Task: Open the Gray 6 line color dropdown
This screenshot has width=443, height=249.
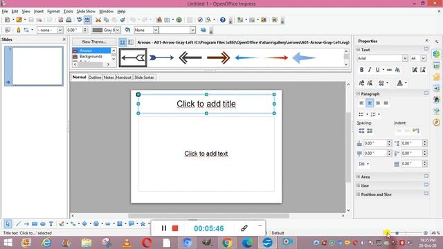Action: coord(118,30)
